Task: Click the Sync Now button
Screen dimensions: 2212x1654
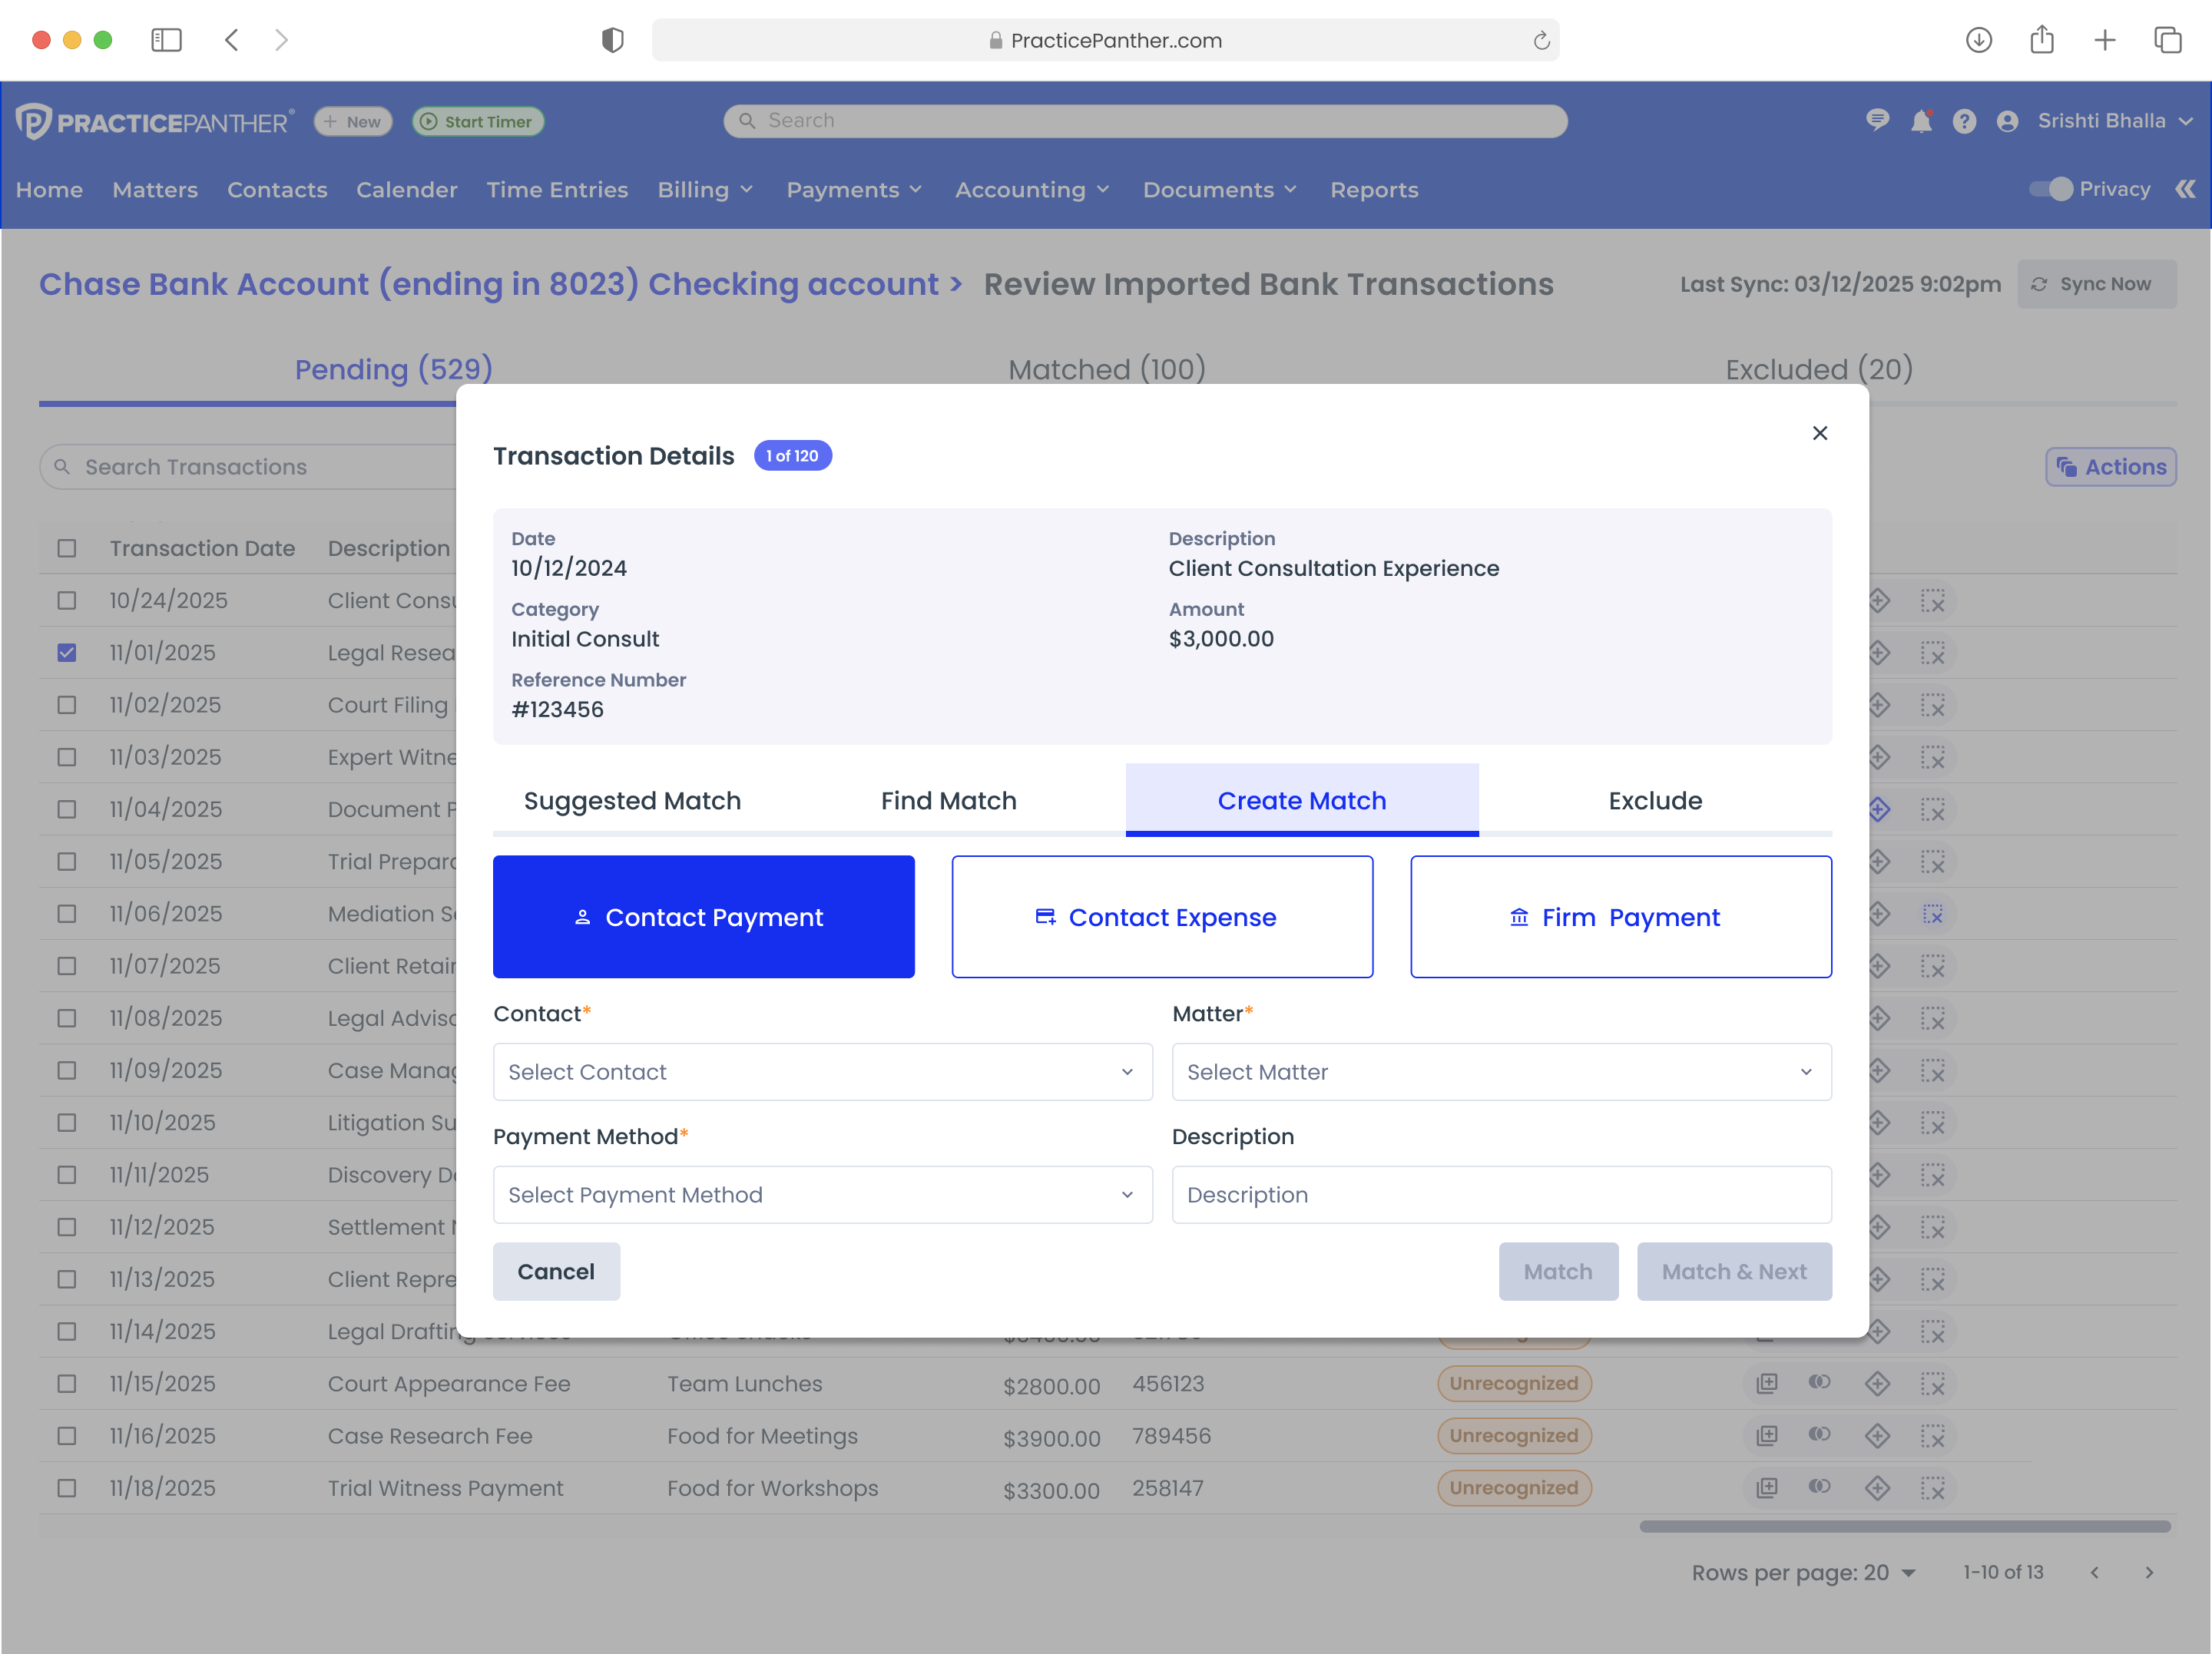Action: pyautogui.click(x=2097, y=283)
